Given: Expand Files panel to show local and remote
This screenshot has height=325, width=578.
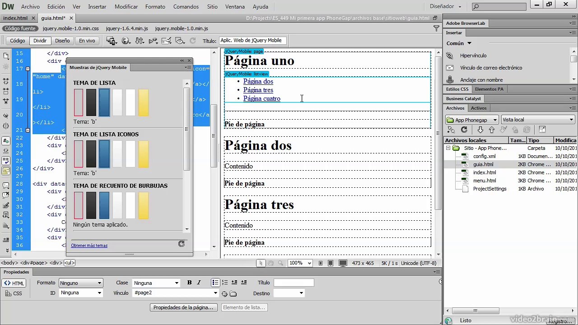Looking at the screenshot, I should click(542, 130).
